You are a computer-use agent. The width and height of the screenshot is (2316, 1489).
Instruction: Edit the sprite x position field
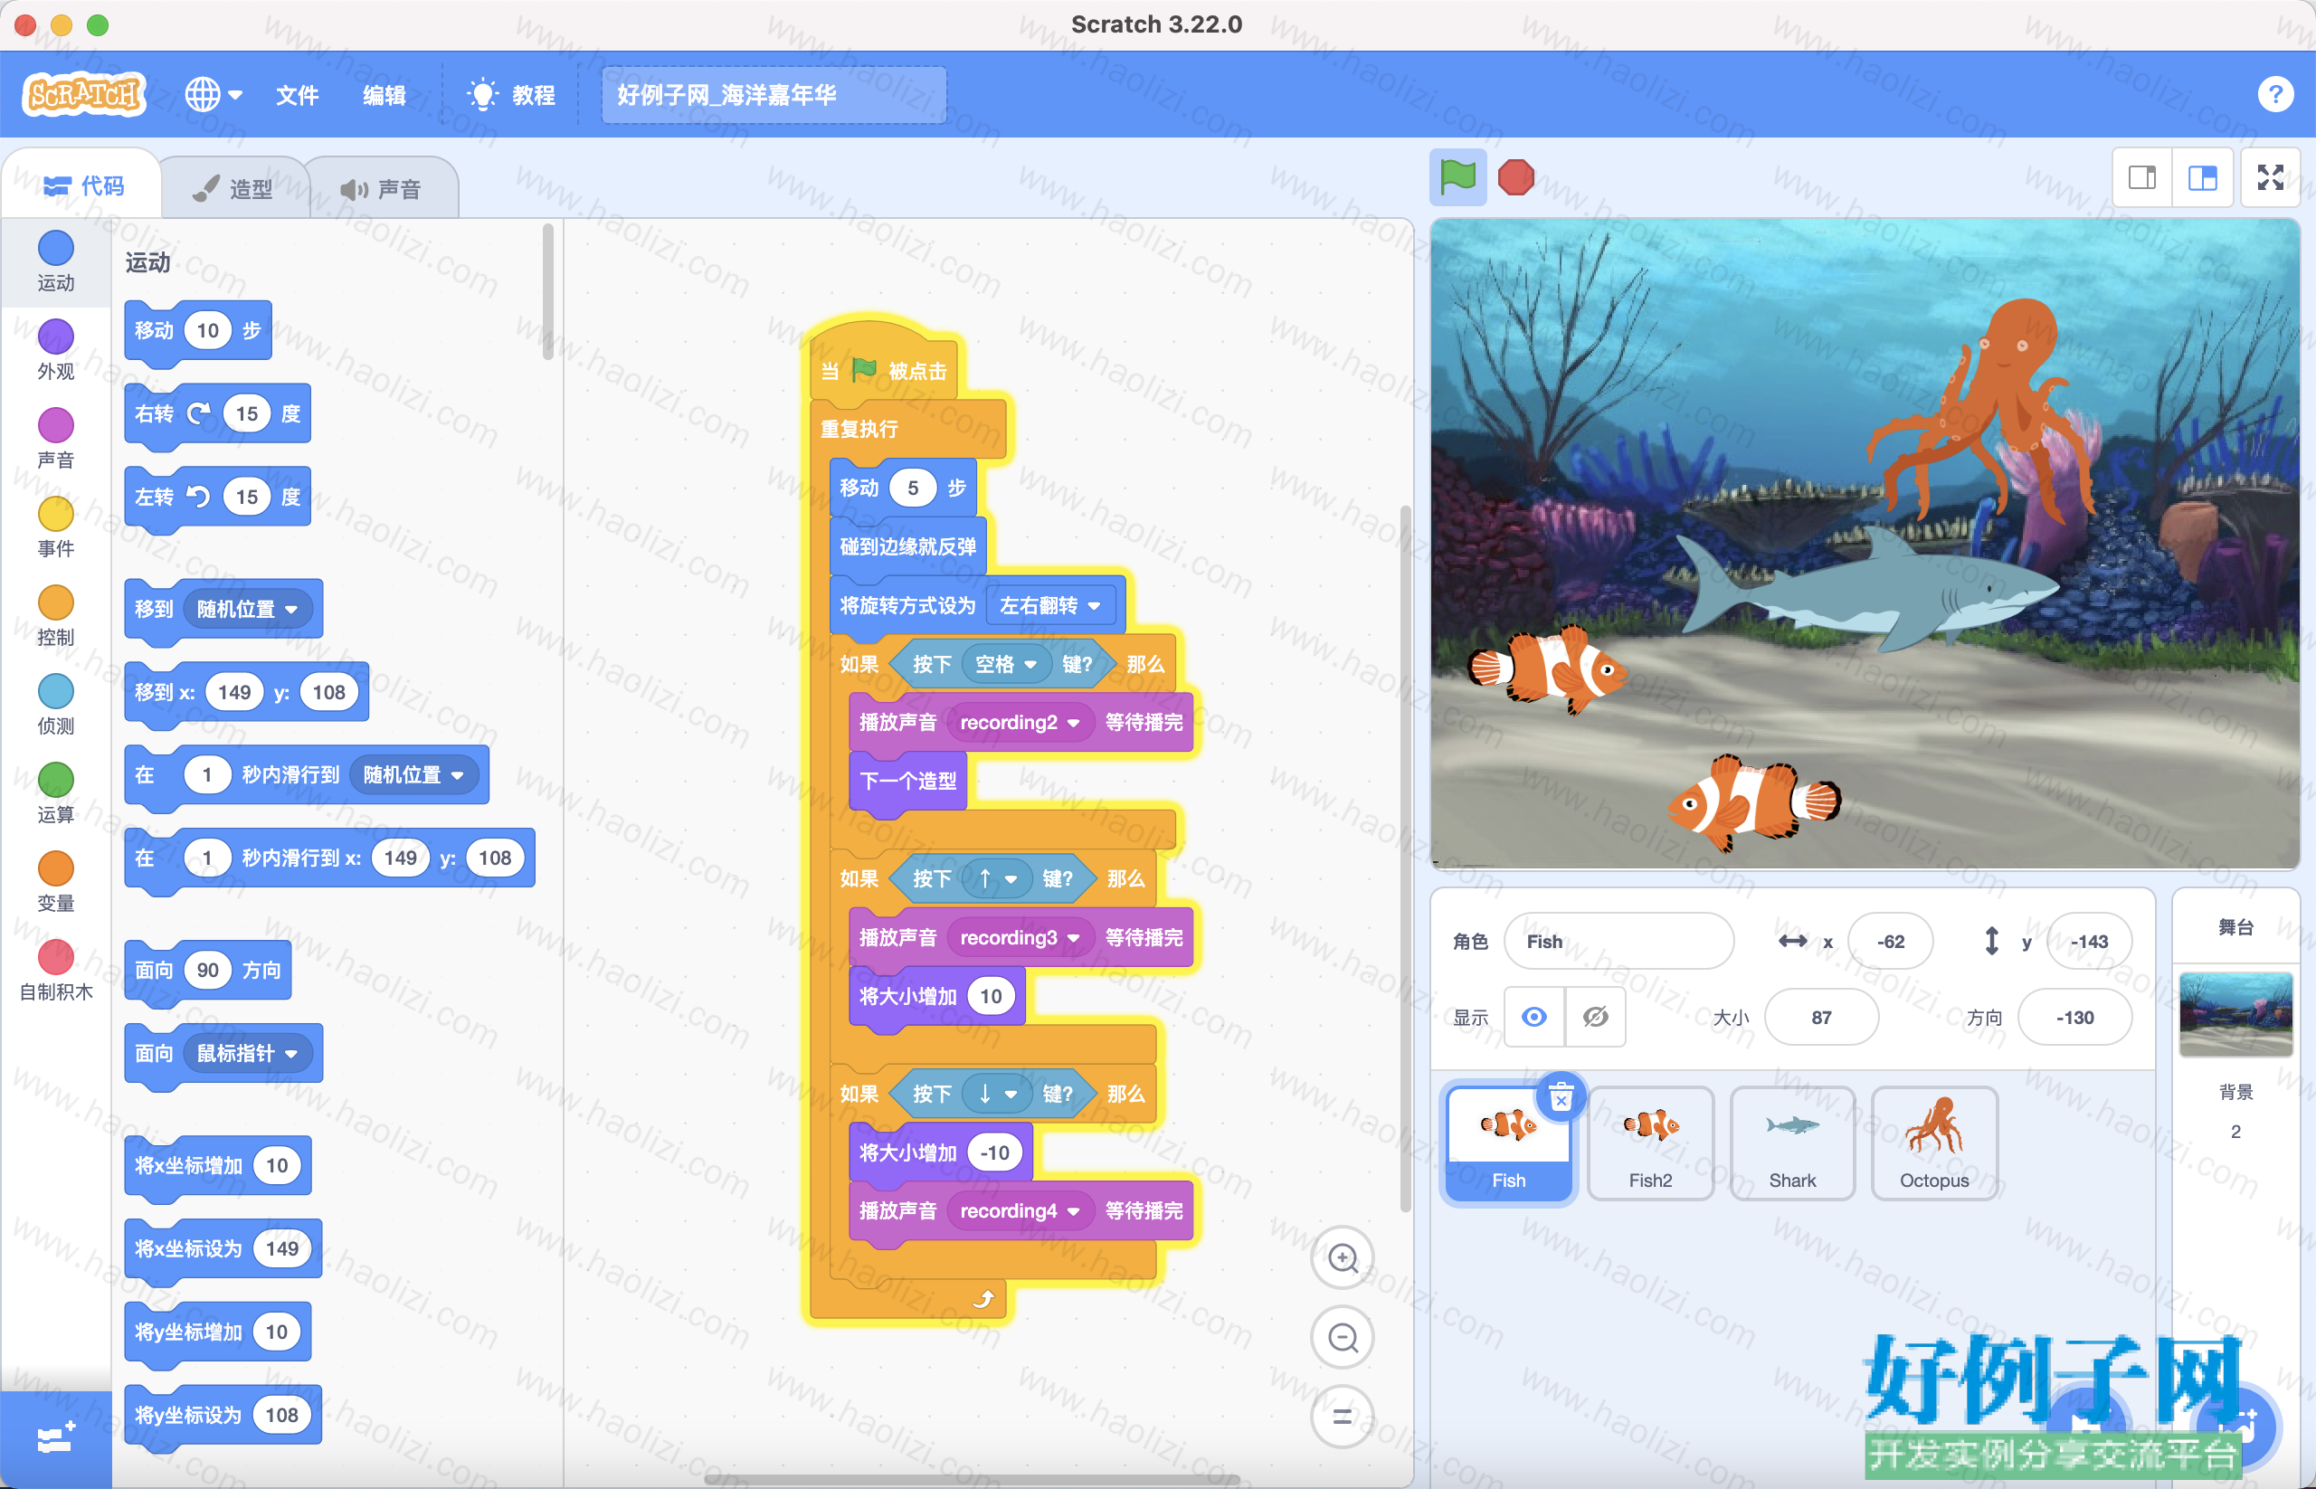[1890, 941]
